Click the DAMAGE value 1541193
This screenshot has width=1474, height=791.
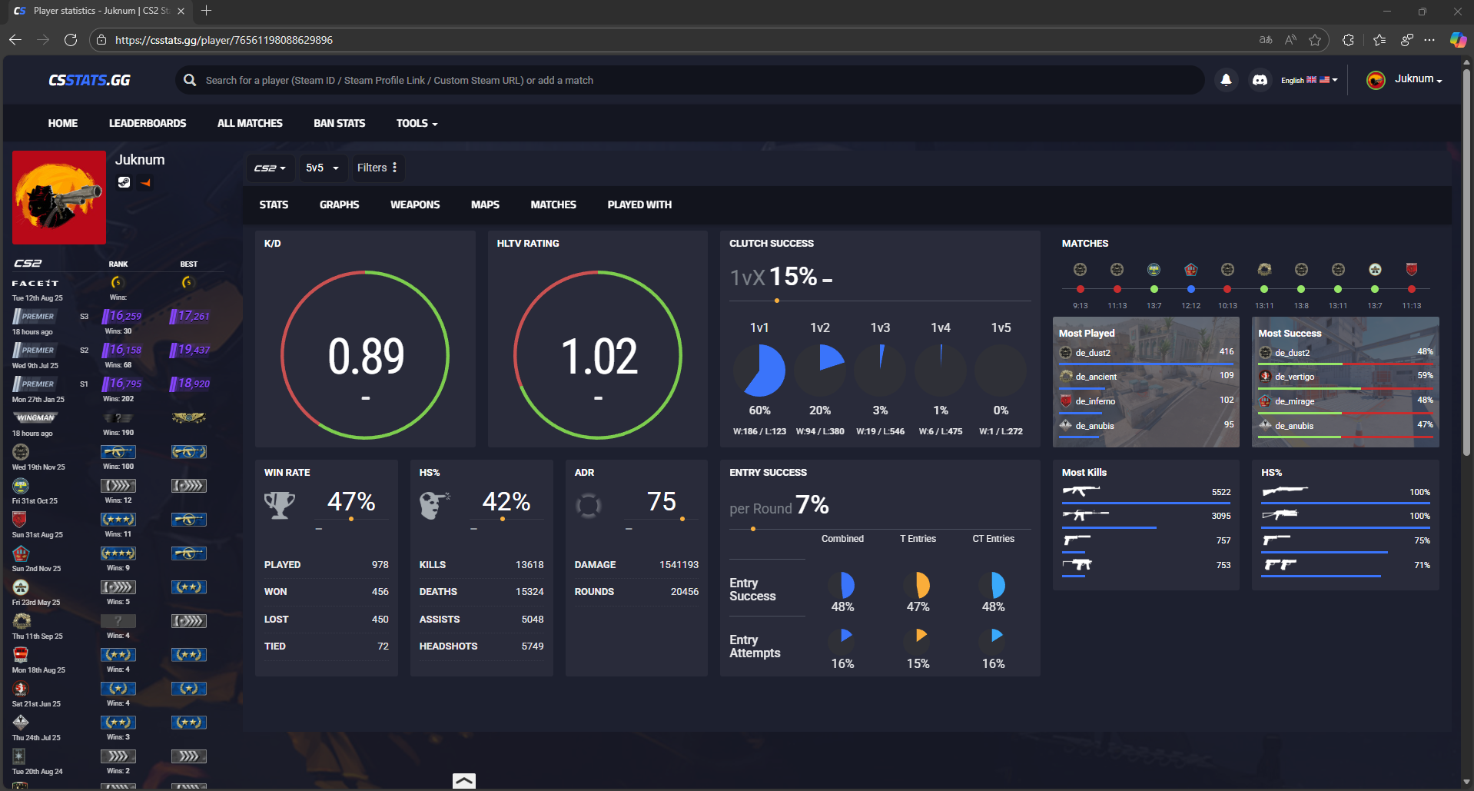point(679,564)
